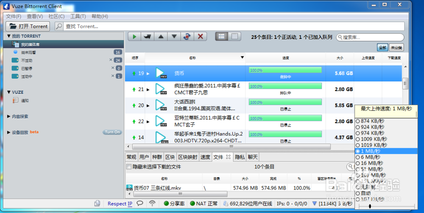
Task: Remove torrent with the red X icon
Action: pos(201,36)
